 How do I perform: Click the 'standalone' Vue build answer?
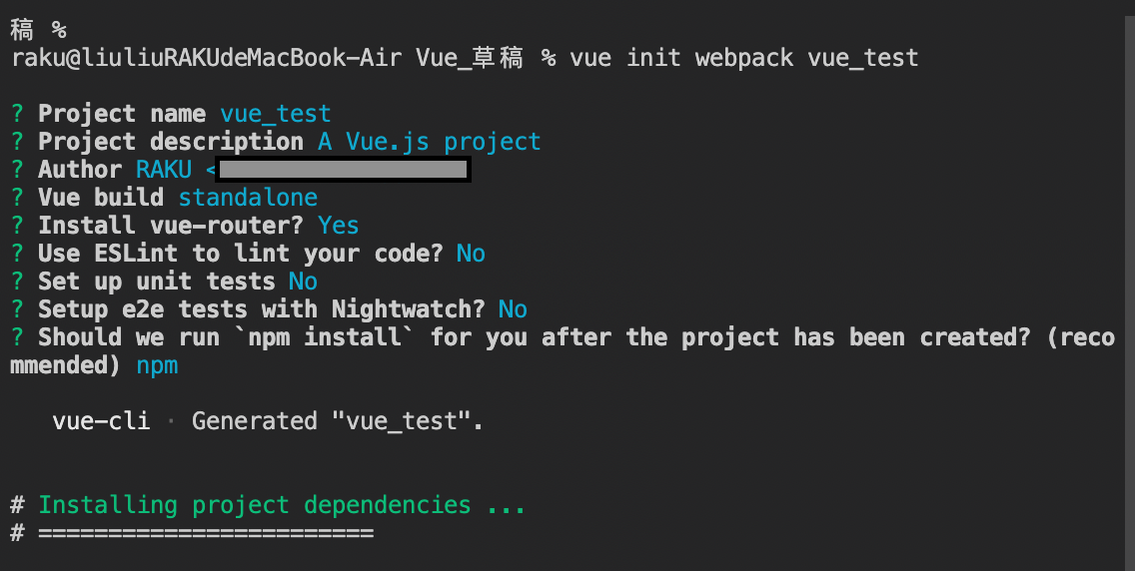pos(248,198)
